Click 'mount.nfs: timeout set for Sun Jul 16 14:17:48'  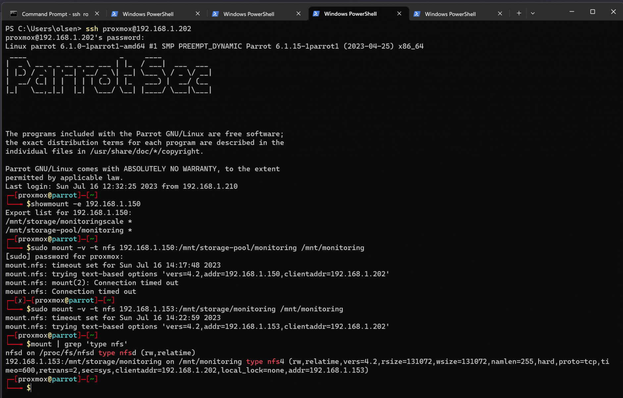click(113, 265)
